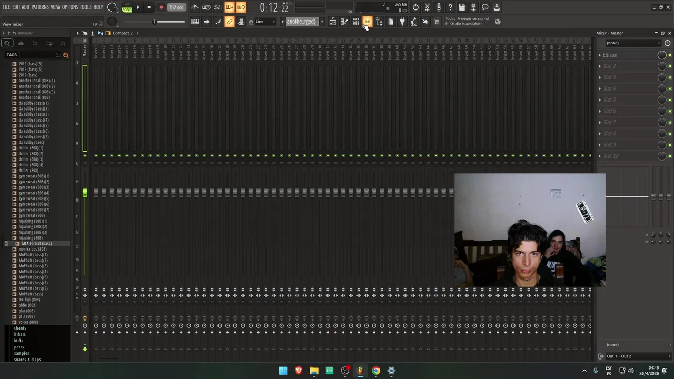Image resolution: width=674 pixels, height=379 pixels.
Task: Click the hat multi-link controllers icon
Action: (241, 22)
